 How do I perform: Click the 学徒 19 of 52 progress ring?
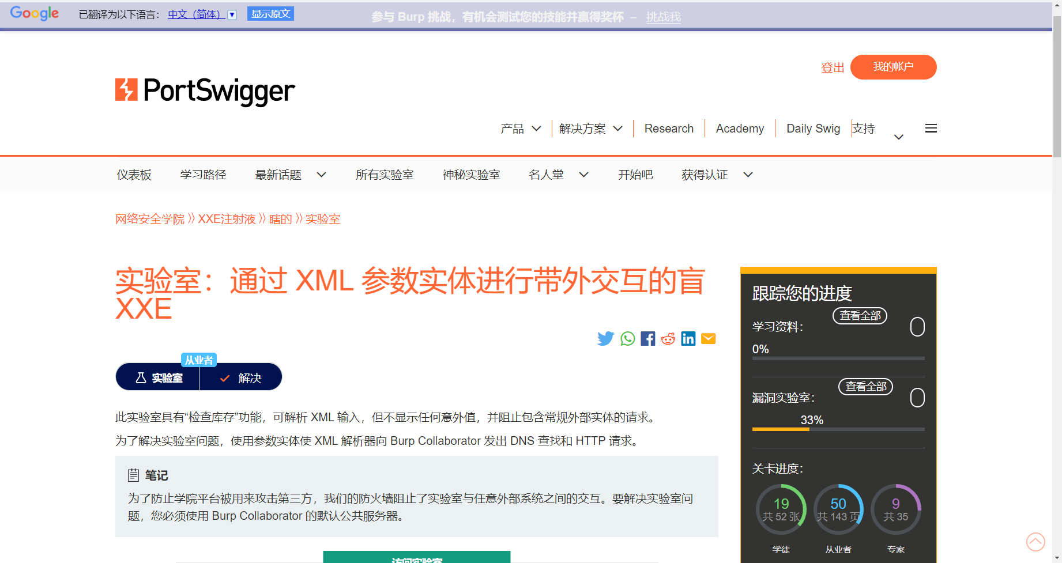coord(781,509)
